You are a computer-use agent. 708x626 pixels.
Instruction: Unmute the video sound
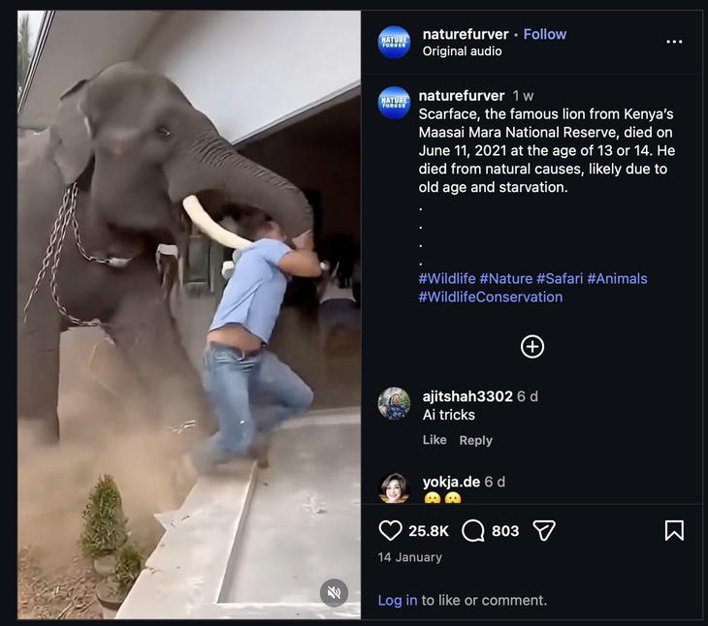pyautogui.click(x=334, y=592)
